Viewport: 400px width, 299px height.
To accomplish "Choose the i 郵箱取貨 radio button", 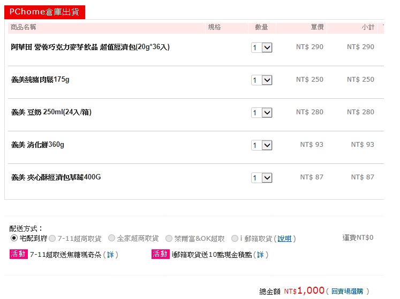I will (235, 238).
